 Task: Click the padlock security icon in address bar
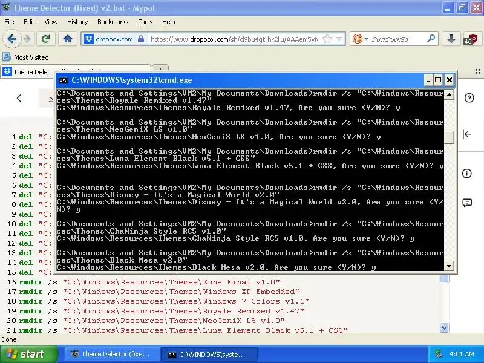(x=141, y=39)
